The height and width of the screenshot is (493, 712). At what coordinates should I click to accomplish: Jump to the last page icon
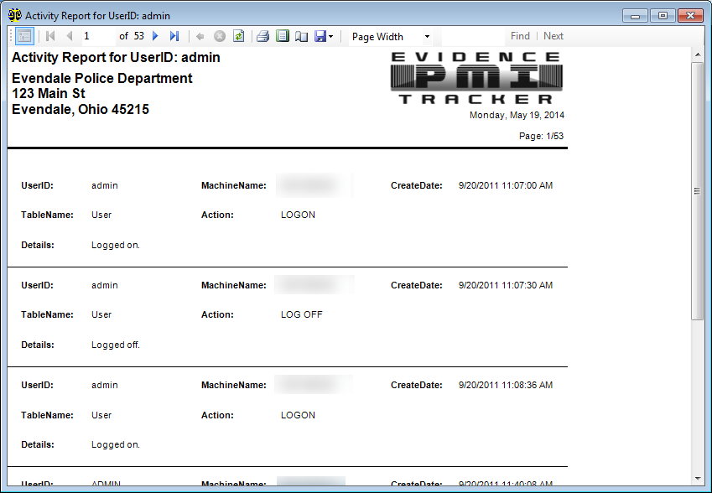[174, 36]
